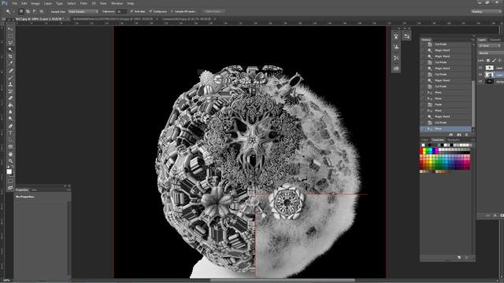The width and height of the screenshot is (504, 283).
Task: Hide the highlighted selected layer
Action: 480,75
